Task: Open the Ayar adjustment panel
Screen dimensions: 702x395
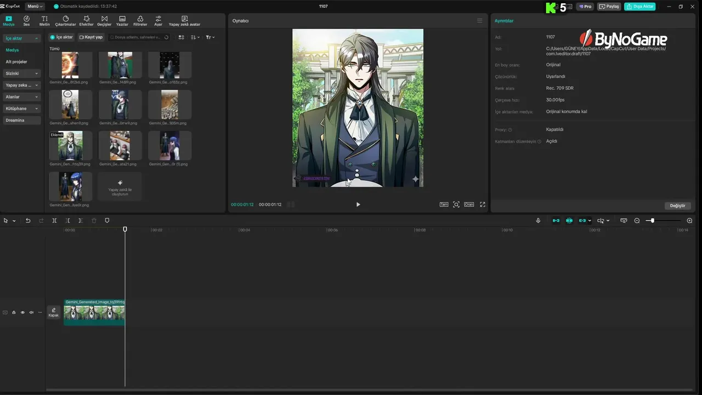Action: [158, 21]
